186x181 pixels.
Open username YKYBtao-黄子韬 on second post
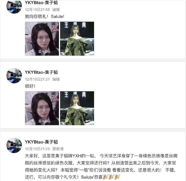point(41,72)
